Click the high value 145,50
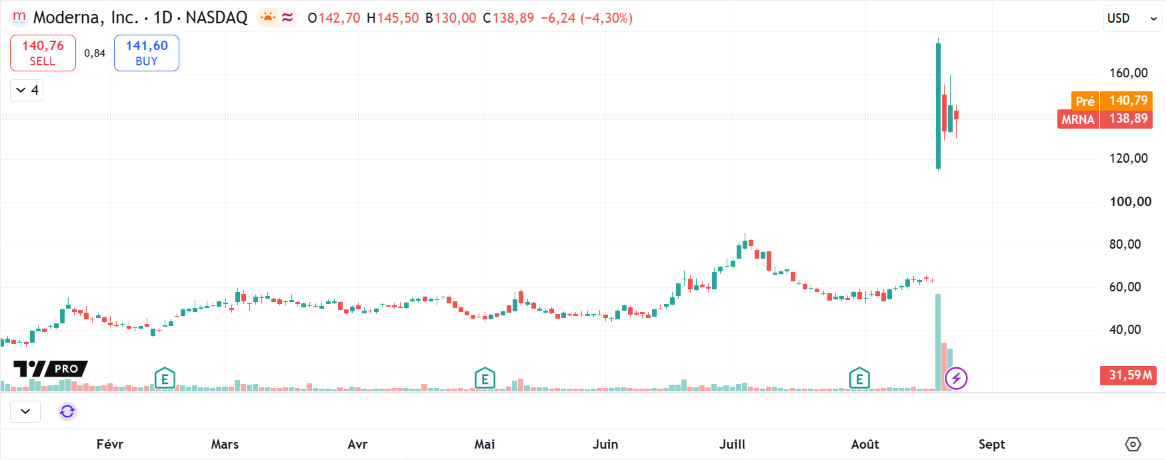Screen dimensions: 1166x460 398,18
